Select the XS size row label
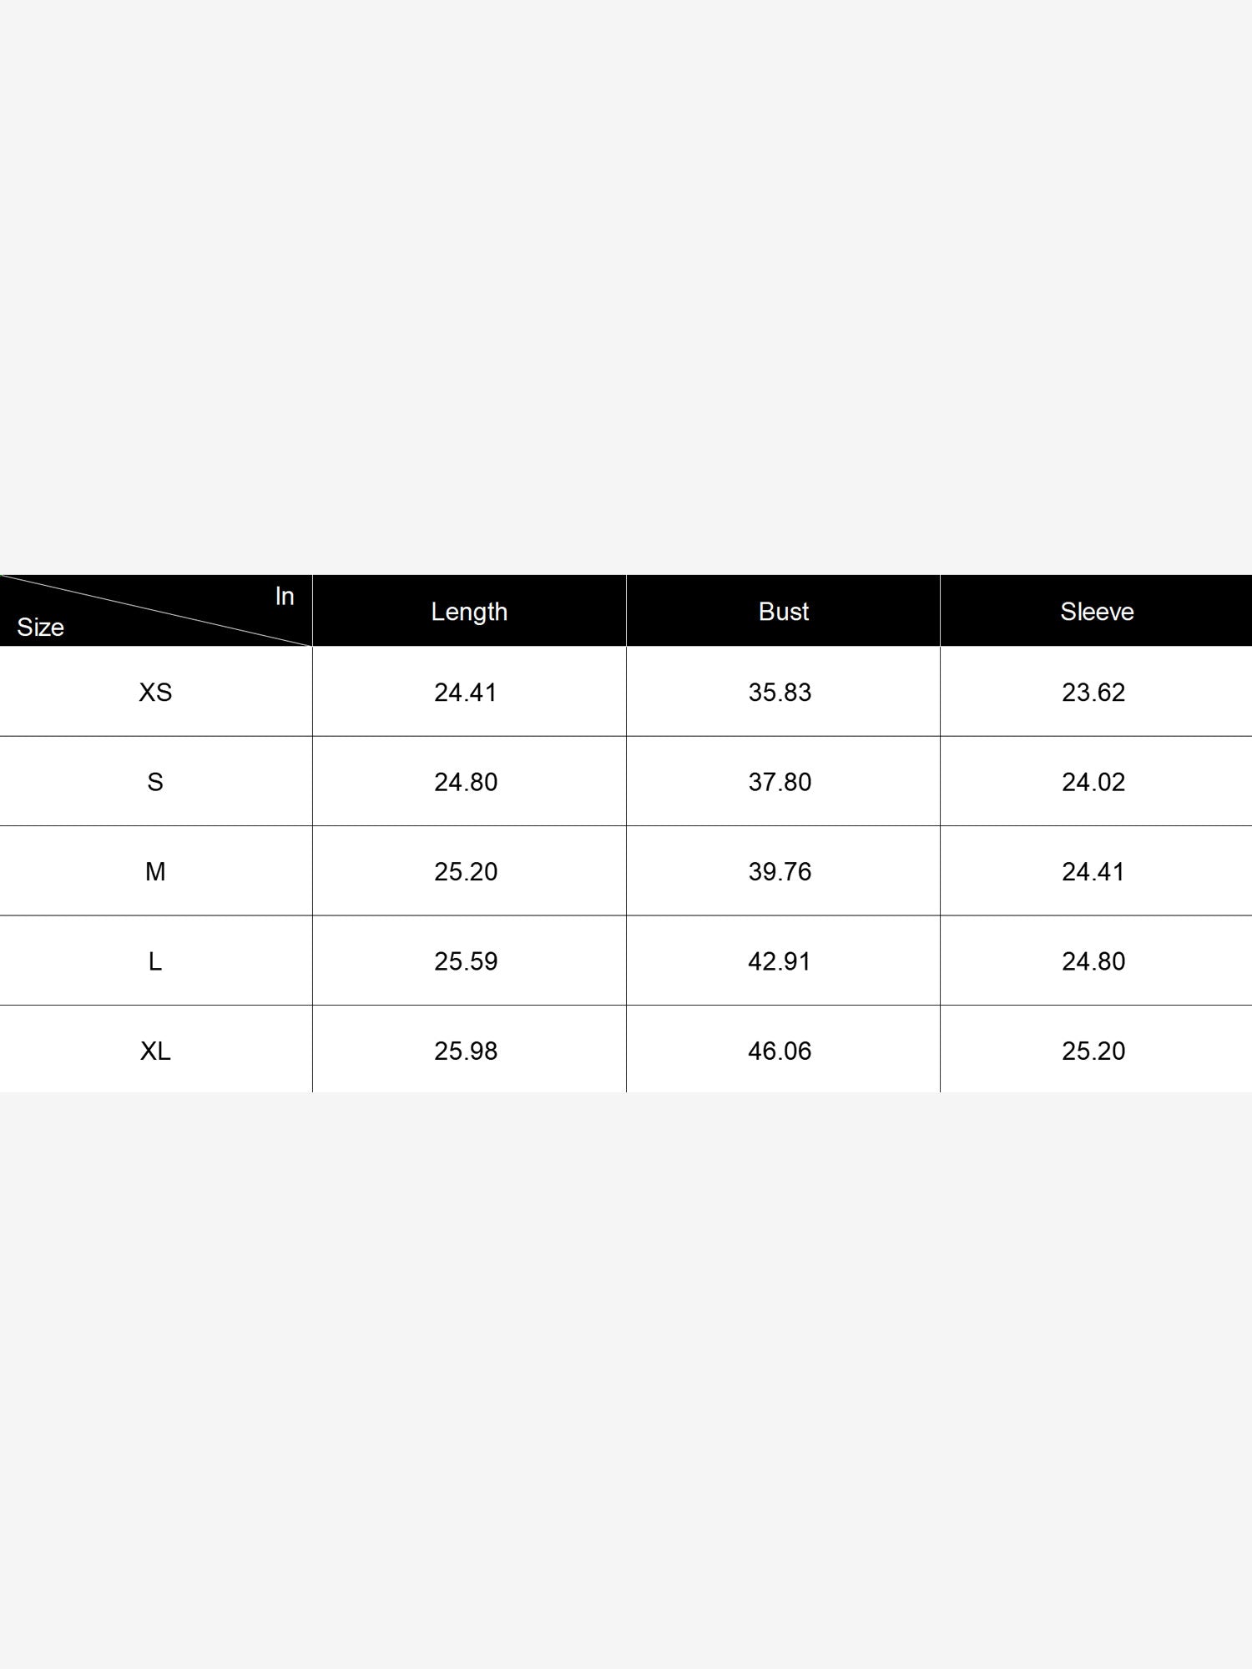The height and width of the screenshot is (1669, 1252). [x=155, y=693]
